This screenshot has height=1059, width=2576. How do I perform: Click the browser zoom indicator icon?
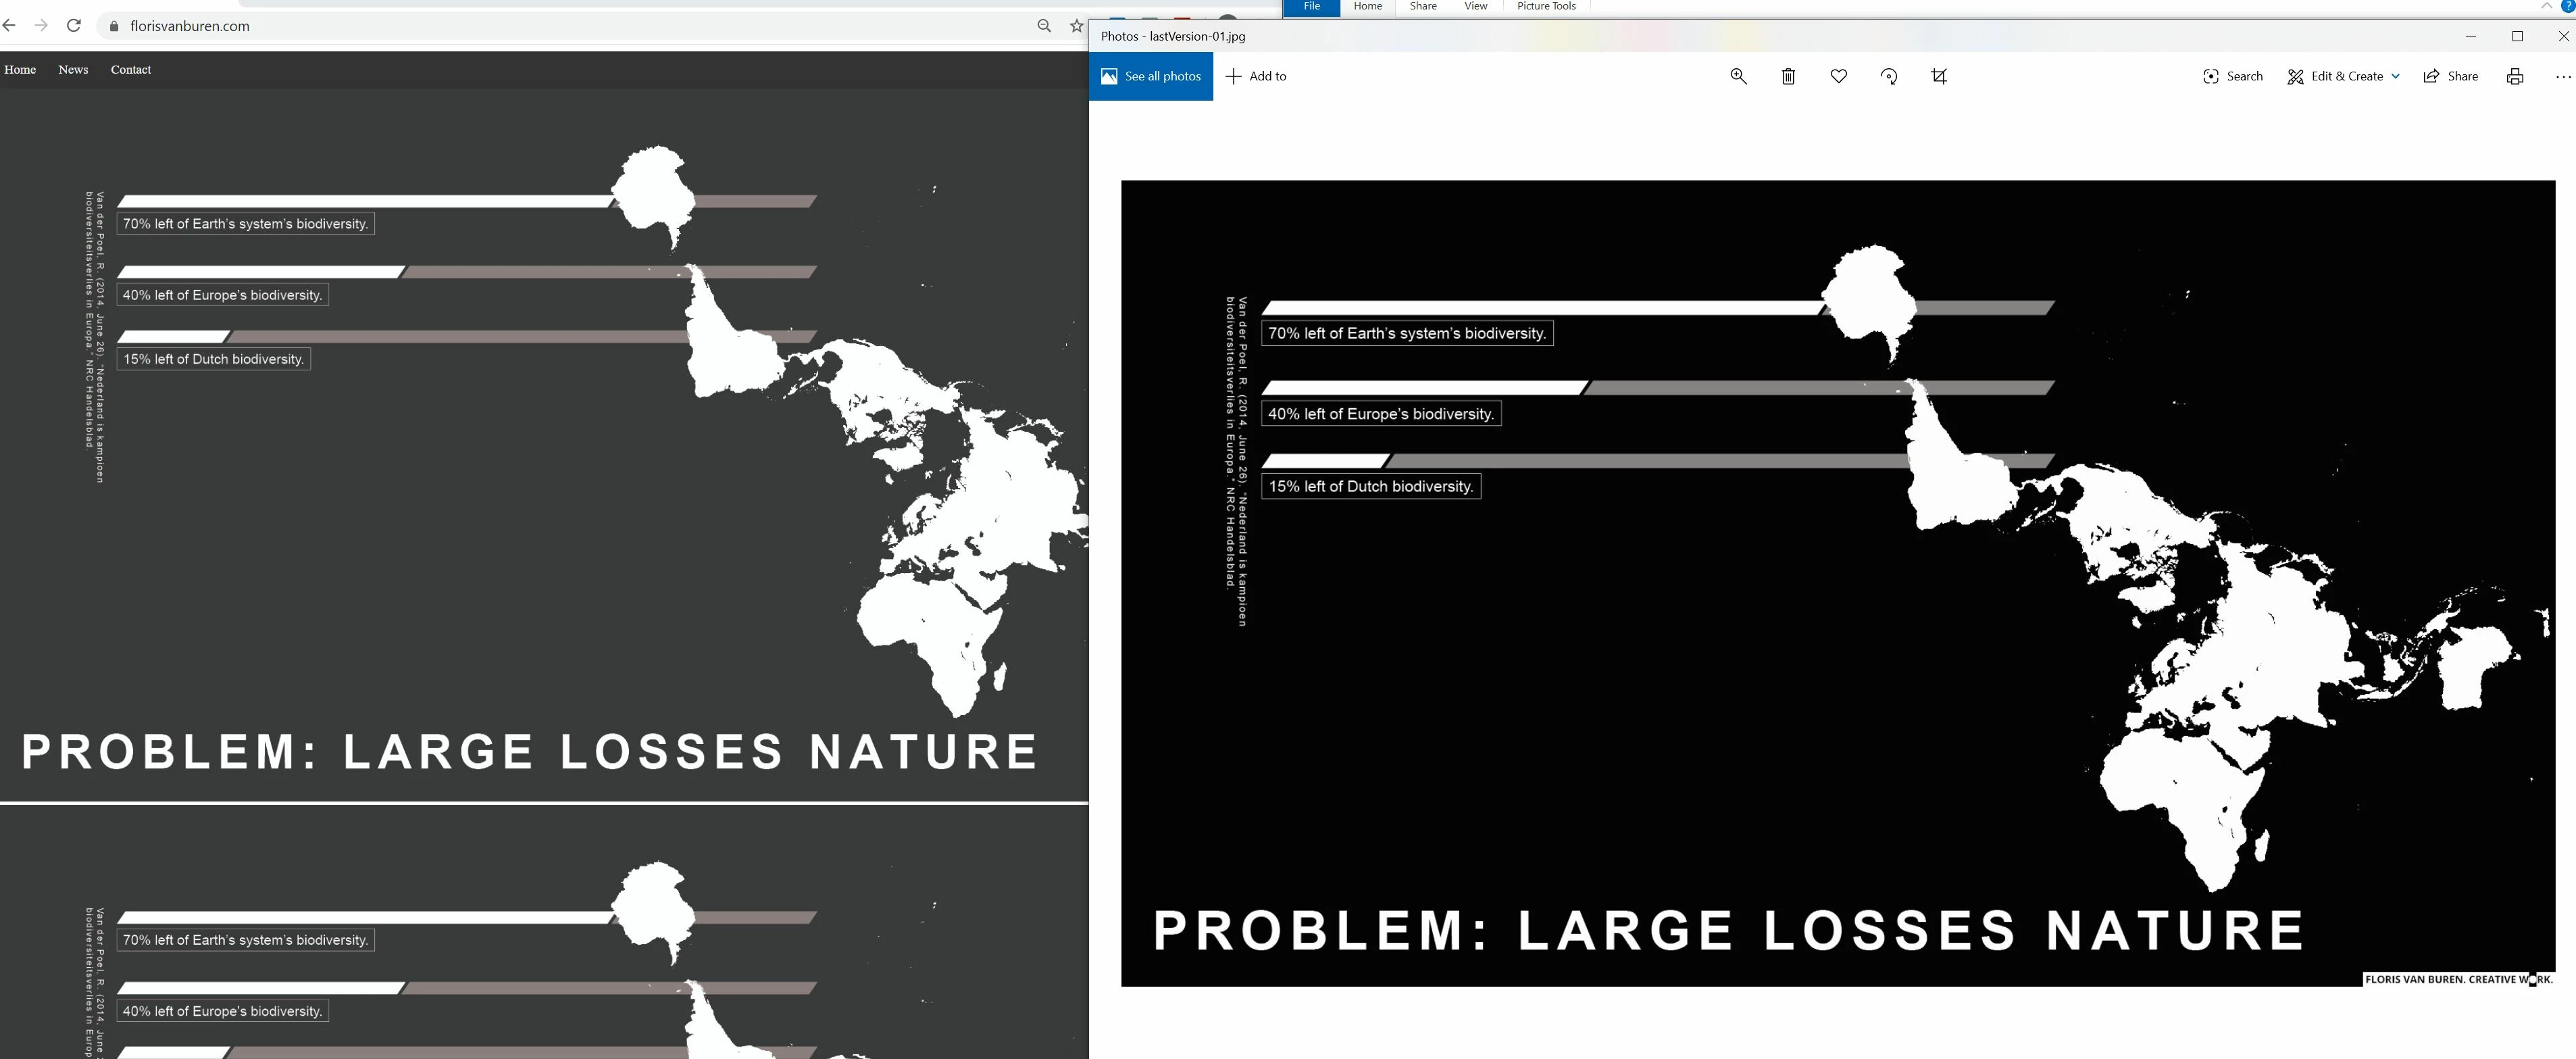point(1044,26)
